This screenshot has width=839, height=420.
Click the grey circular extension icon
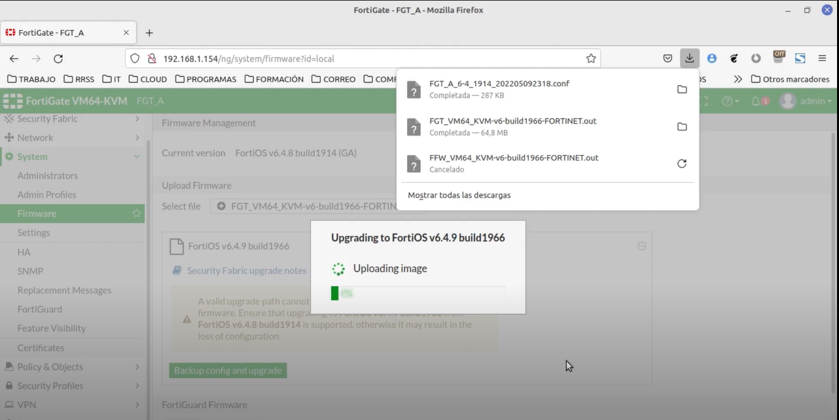coord(756,58)
